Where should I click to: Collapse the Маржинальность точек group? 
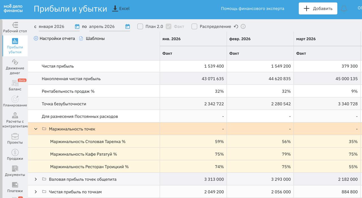click(36, 129)
